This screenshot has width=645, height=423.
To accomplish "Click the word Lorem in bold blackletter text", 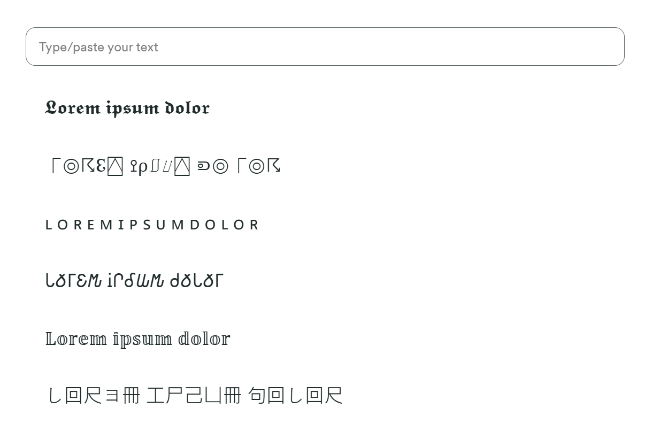I will point(73,108).
